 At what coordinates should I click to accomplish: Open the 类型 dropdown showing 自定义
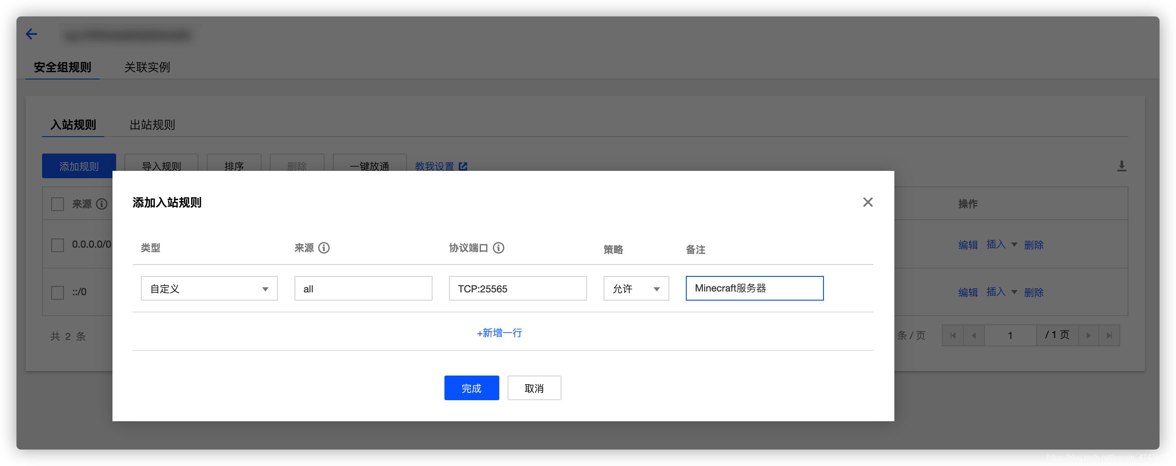tap(209, 288)
